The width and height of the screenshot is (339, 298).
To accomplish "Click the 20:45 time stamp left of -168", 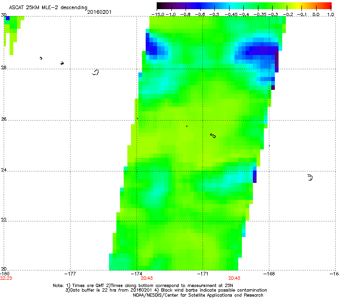I will (x=235, y=278).
